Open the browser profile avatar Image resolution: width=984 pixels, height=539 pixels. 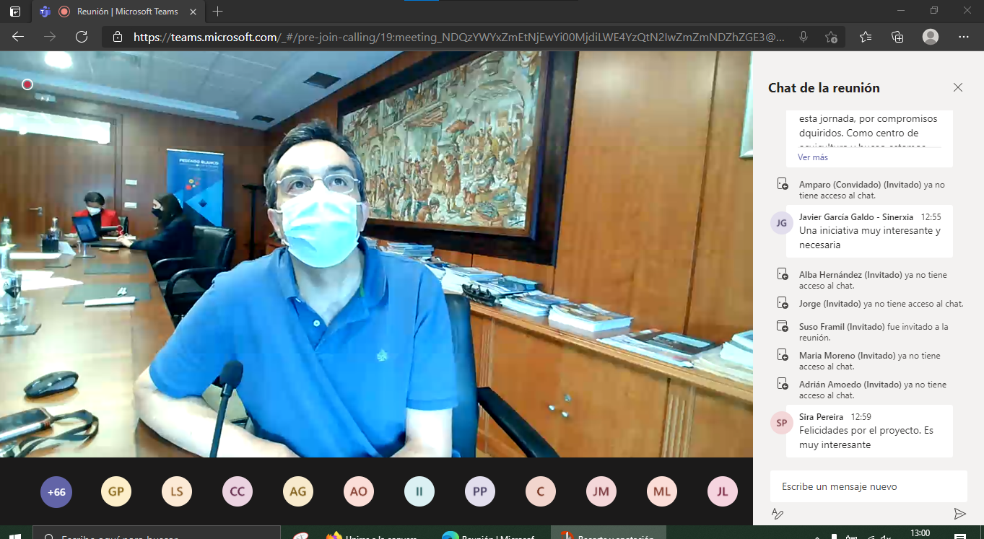click(931, 37)
